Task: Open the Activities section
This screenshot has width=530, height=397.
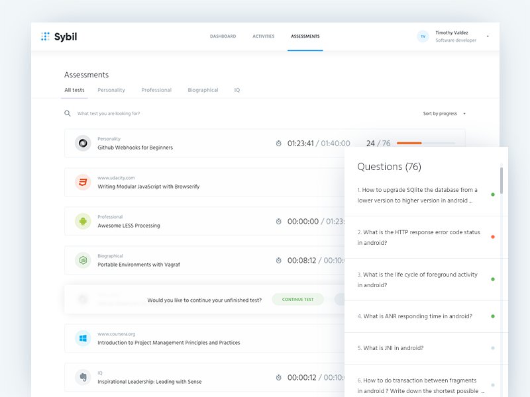Action: click(263, 36)
